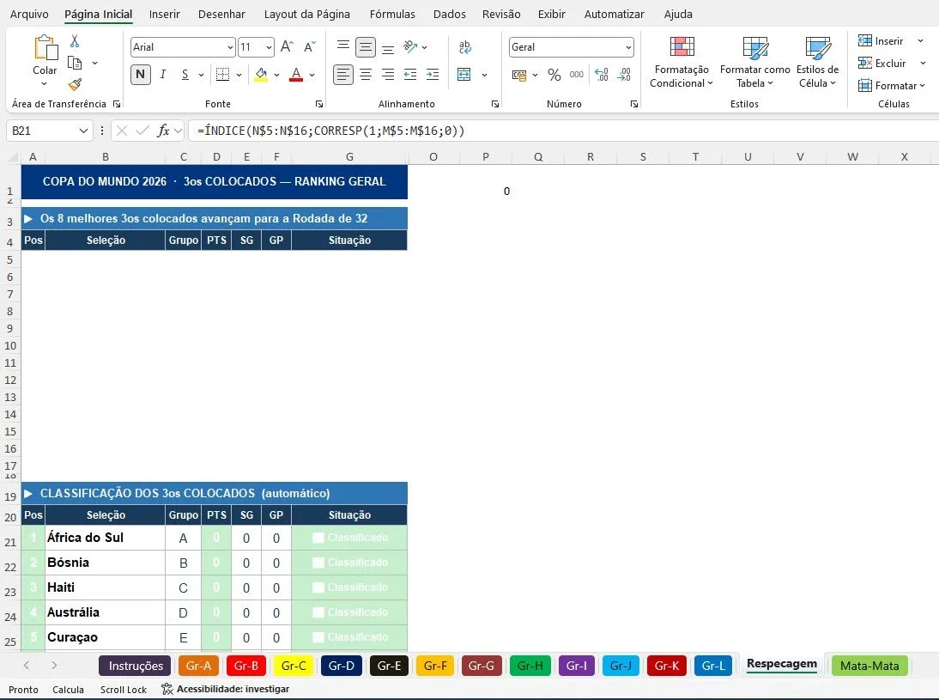Go to the Instruções sheet
Image resolution: width=939 pixels, height=700 pixels.
coord(136,666)
